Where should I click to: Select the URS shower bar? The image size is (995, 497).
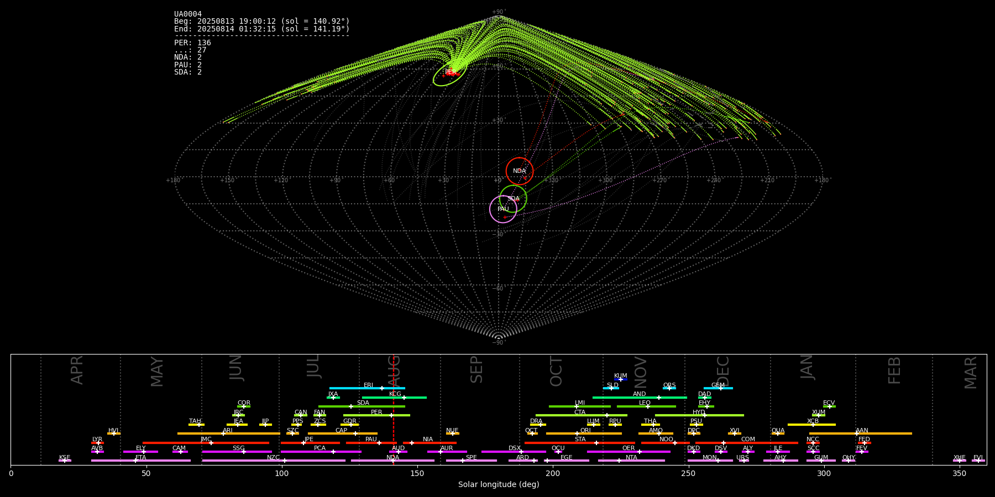pyautogui.click(x=743, y=461)
